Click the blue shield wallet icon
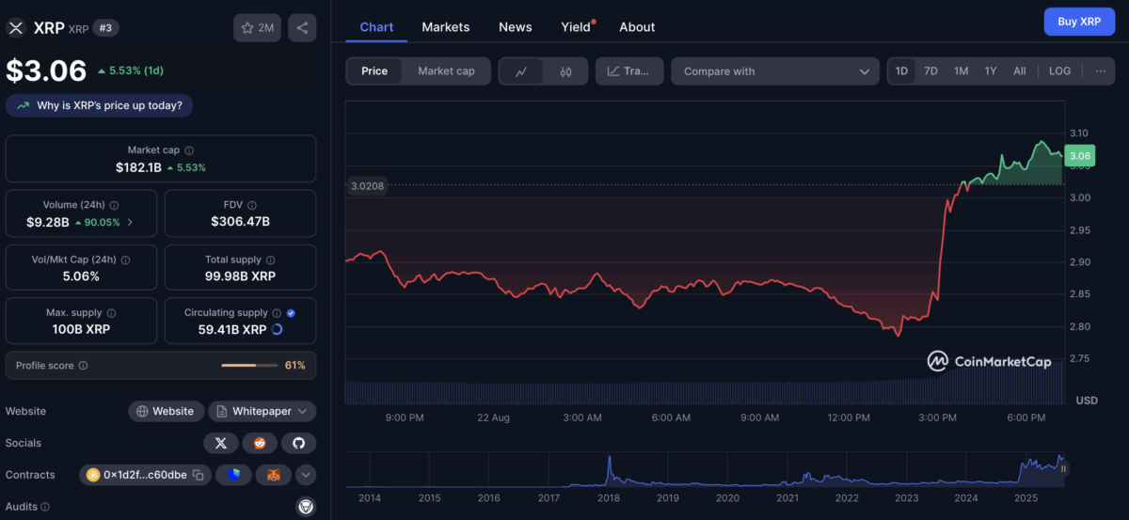The image size is (1129, 520). [233, 476]
